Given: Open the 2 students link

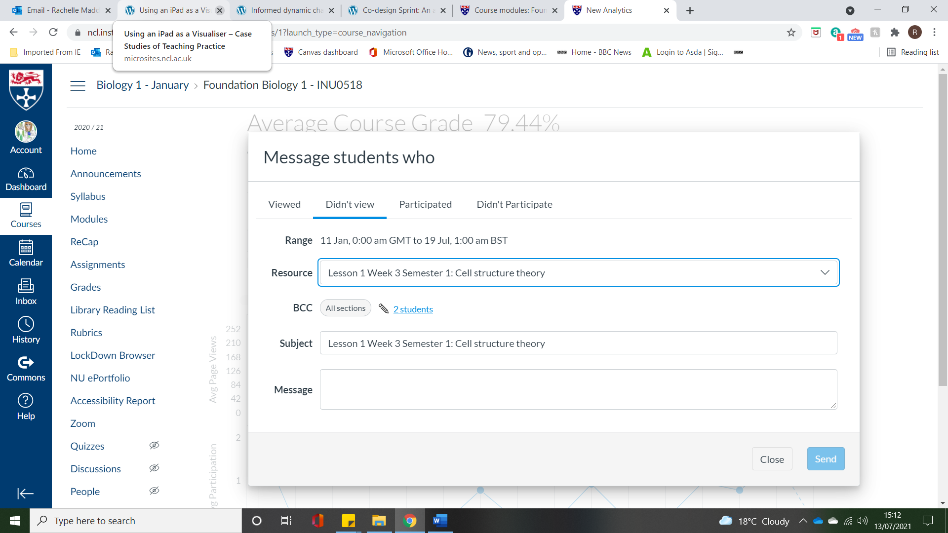Looking at the screenshot, I should coord(413,309).
